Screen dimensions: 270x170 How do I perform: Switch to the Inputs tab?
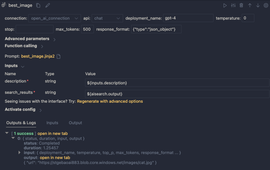point(52,123)
